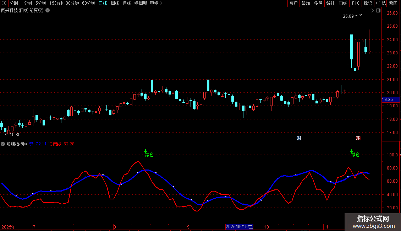Open 画线 drawing tools
This screenshot has height=231, width=401.
[343, 3]
